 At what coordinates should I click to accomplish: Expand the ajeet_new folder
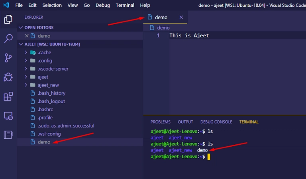click(x=26, y=85)
